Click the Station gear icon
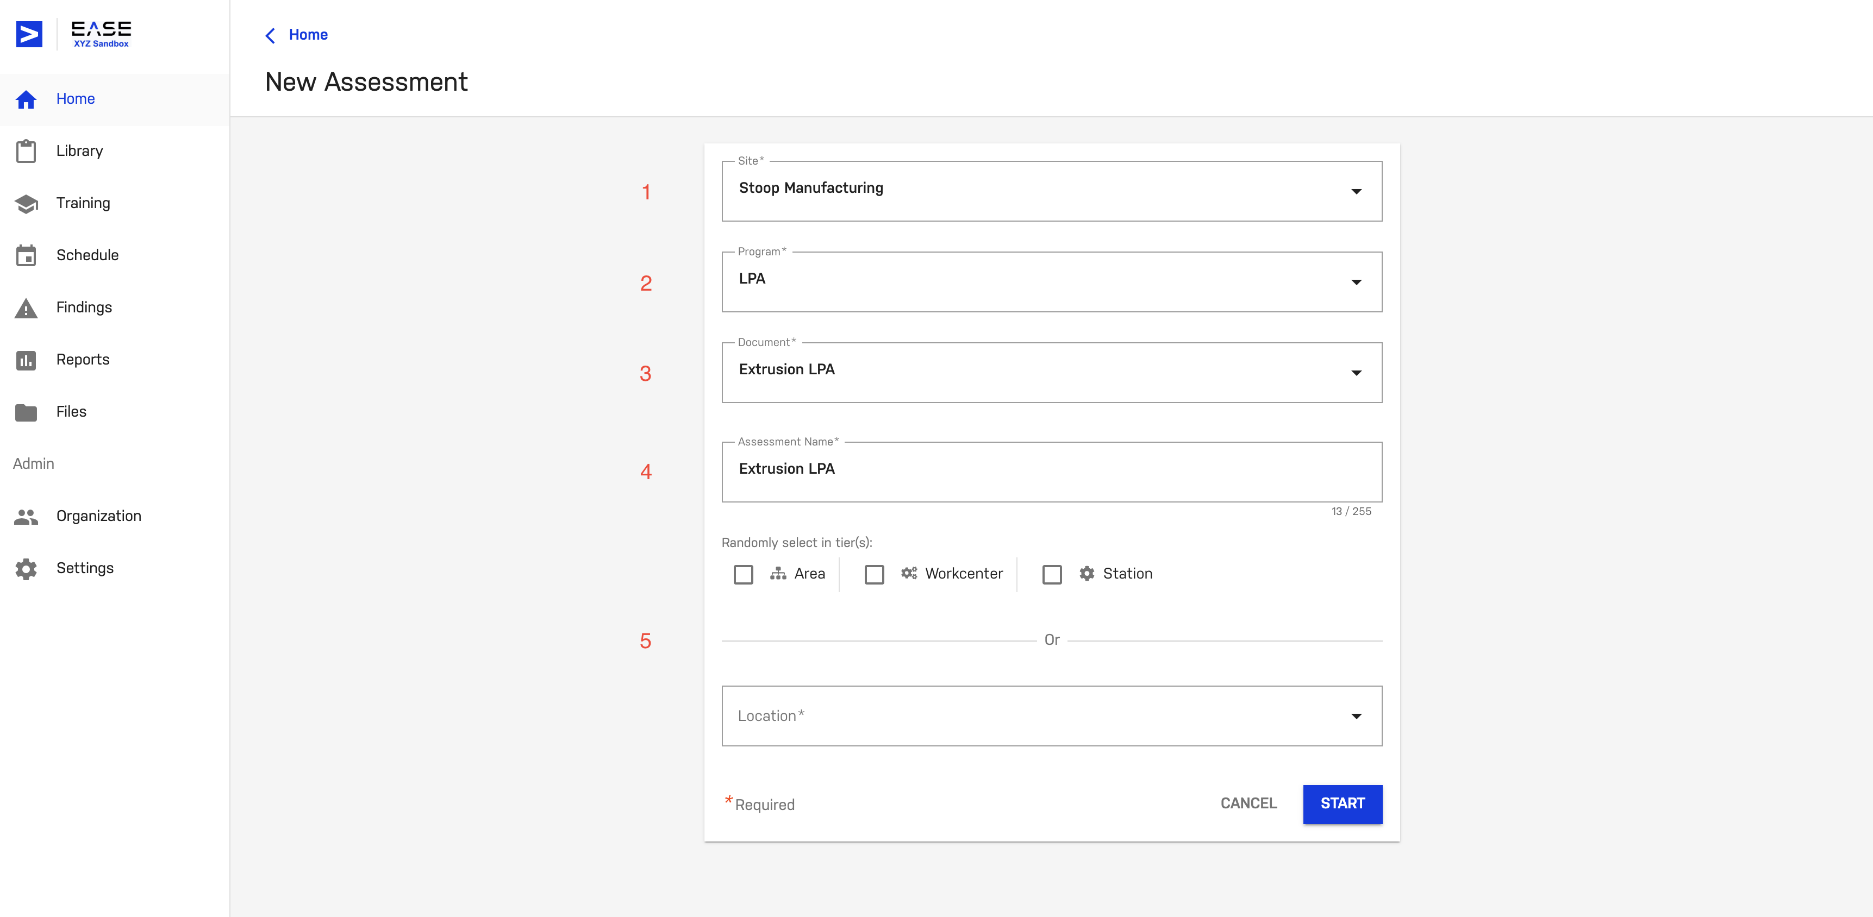 tap(1087, 573)
